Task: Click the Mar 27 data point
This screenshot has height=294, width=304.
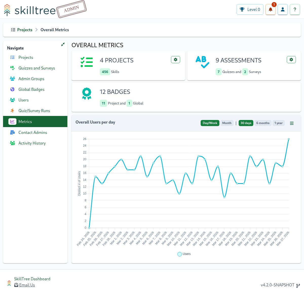Action: point(289,139)
